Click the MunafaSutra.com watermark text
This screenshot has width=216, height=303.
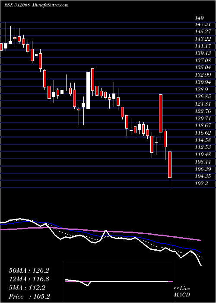[50, 5]
